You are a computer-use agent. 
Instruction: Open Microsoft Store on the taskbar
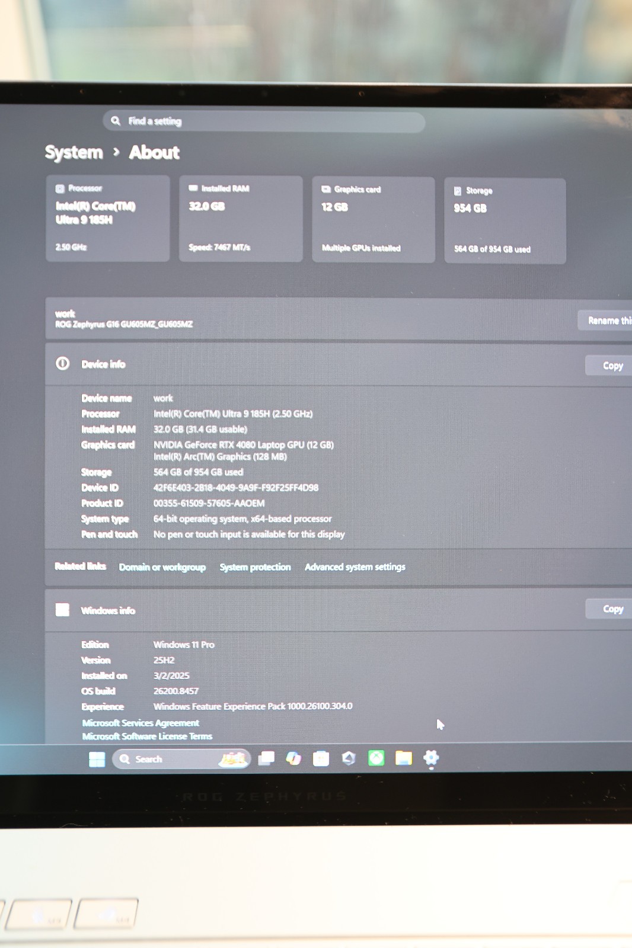point(321,758)
